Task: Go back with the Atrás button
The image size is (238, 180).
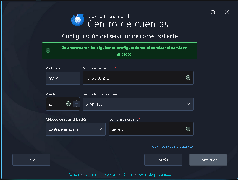Action: tap(163, 160)
